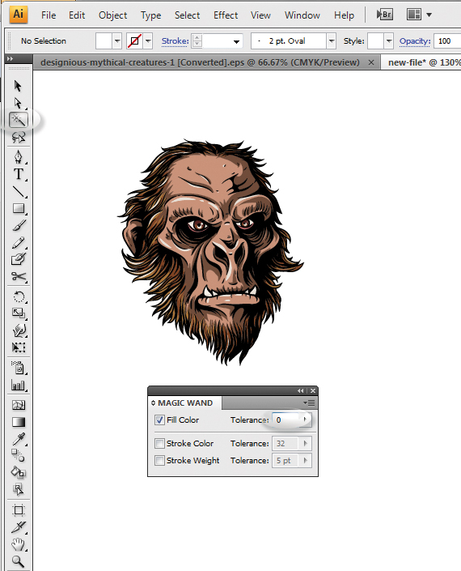Viewport: 461px width, 571px height.
Task: Select the Slice tool
Action: 18,527
